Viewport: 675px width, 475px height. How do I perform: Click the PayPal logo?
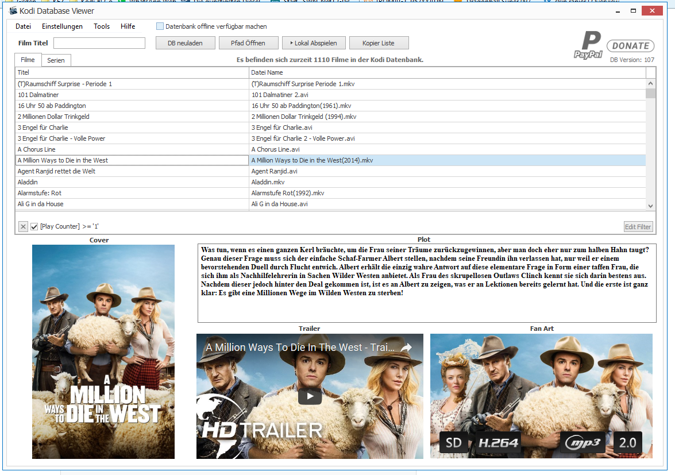[588, 45]
